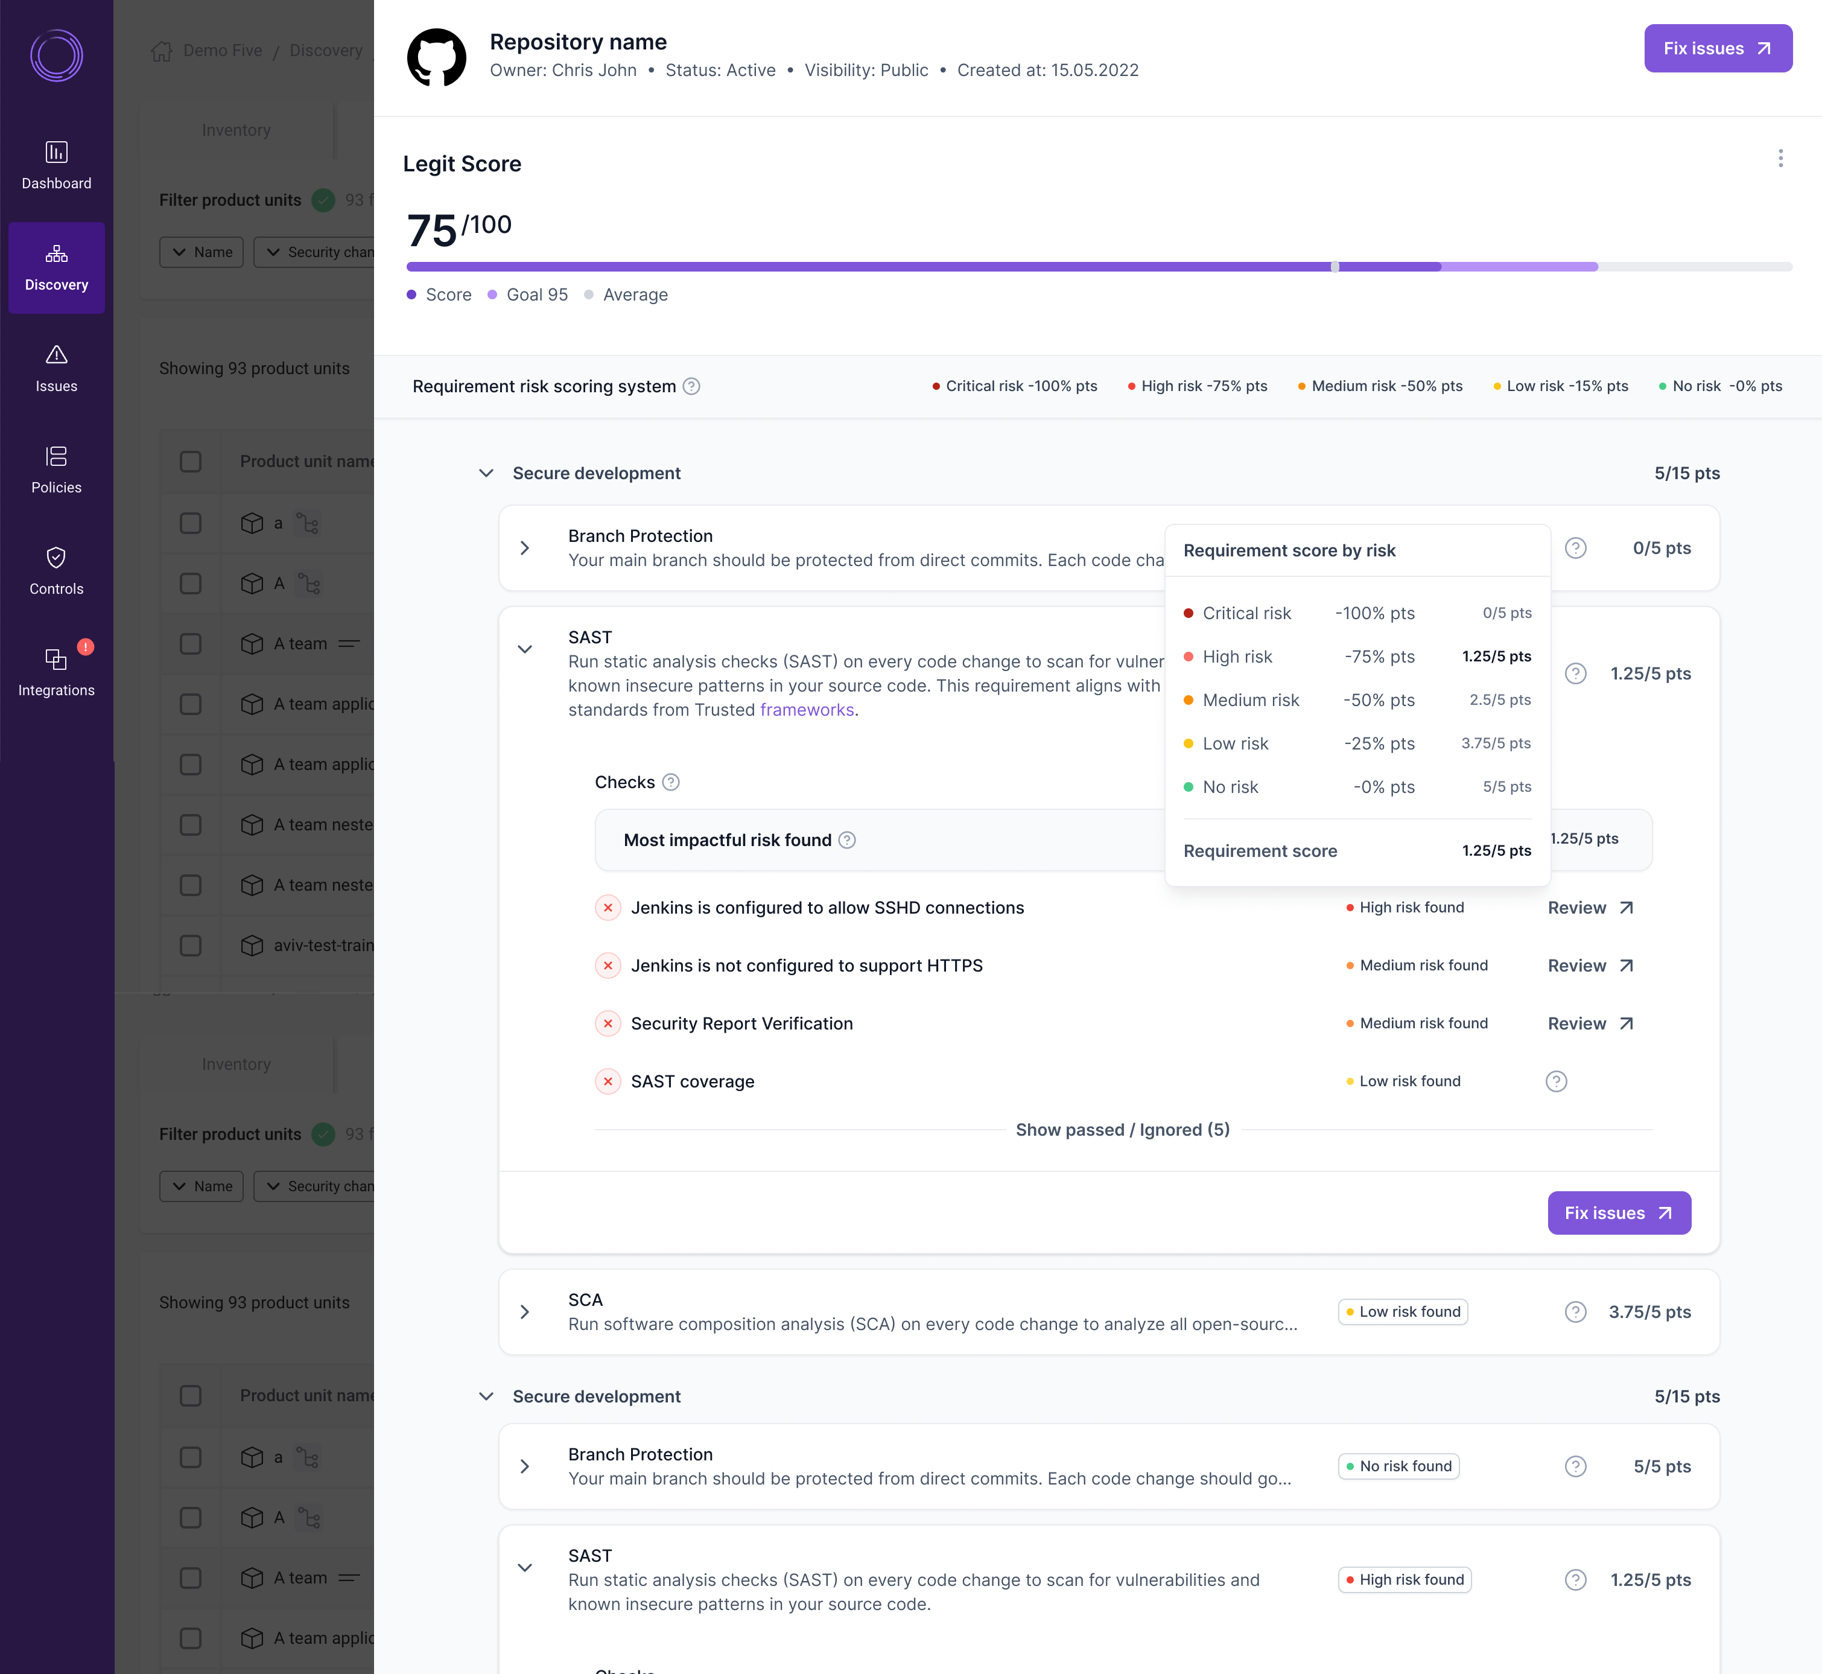Open the Trusted frameworks link
Image resolution: width=1822 pixels, height=1674 pixels.
tap(806, 709)
